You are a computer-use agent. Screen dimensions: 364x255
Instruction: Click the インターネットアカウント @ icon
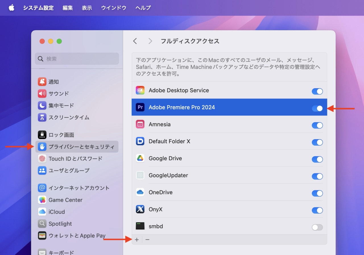42,188
